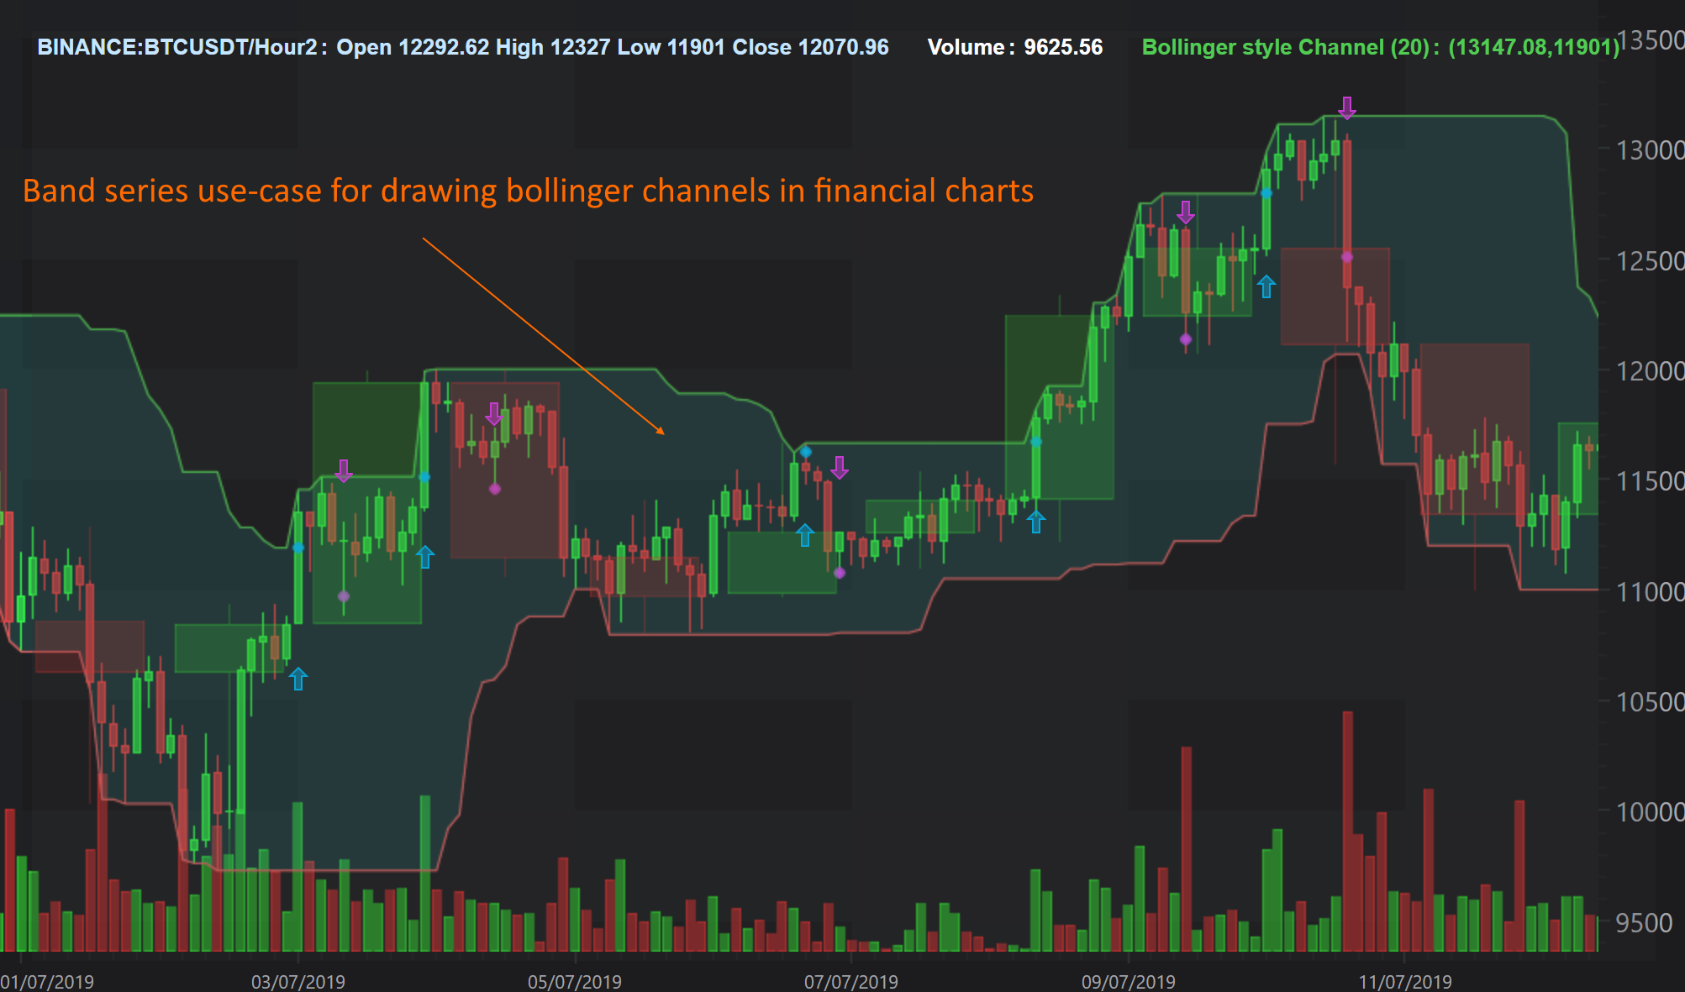Select the 09/07/2019 date axis label
Viewport: 1685px width, 992px height.
1128,981
